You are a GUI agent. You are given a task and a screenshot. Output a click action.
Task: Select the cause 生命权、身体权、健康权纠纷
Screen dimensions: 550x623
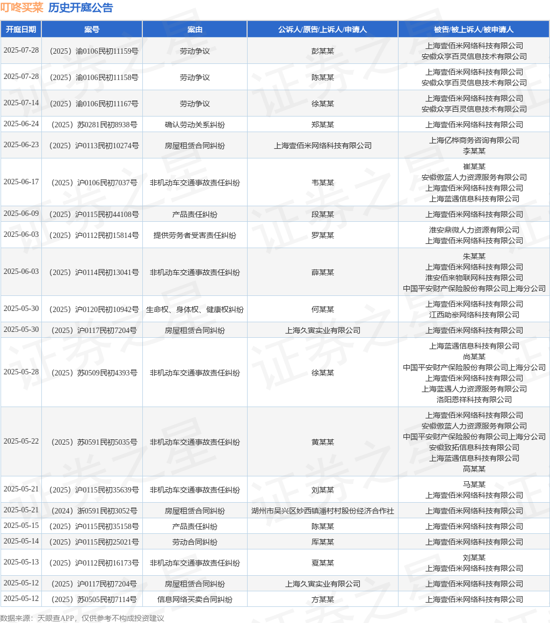(x=195, y=309)
